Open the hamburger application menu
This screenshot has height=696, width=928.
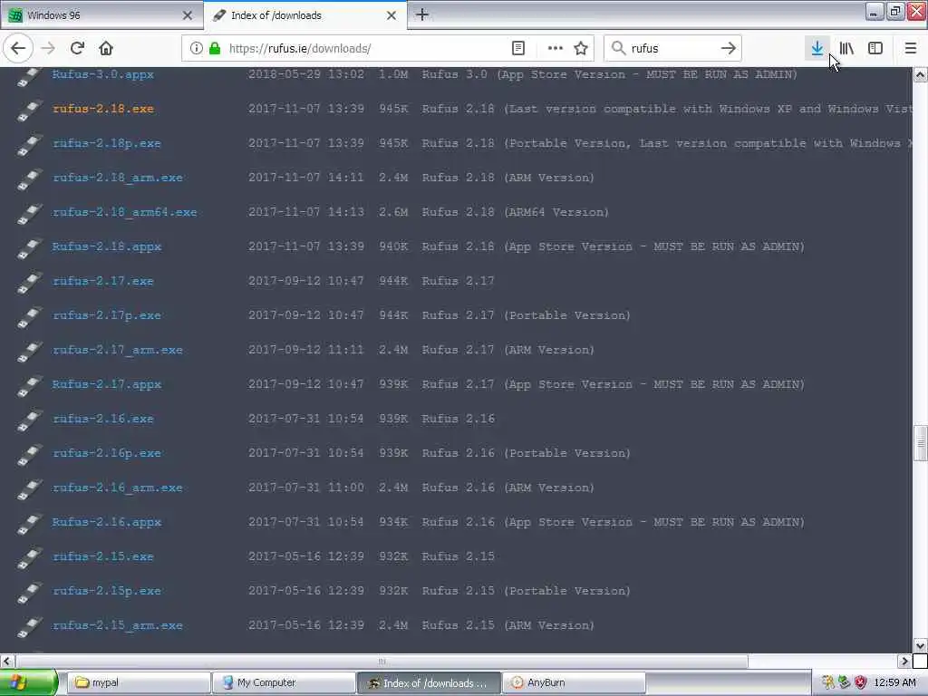click(911, 49)
